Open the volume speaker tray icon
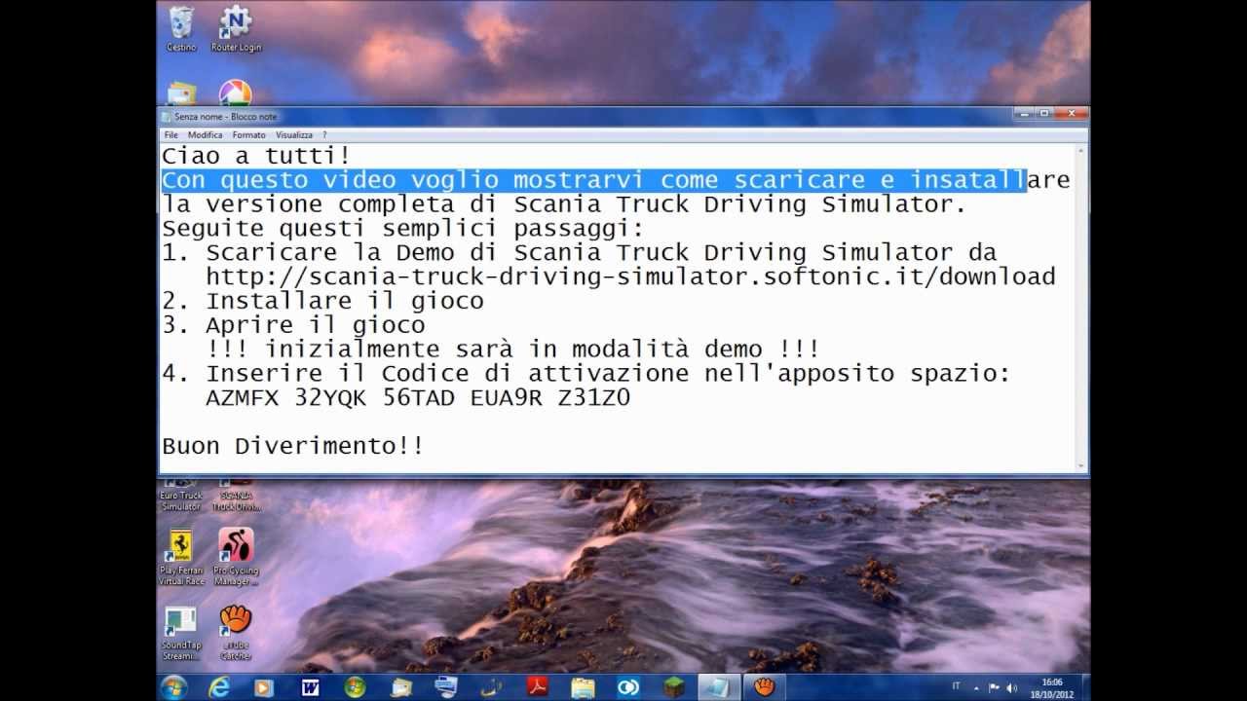This screenshot has height=701, width=1247. 1013,687
